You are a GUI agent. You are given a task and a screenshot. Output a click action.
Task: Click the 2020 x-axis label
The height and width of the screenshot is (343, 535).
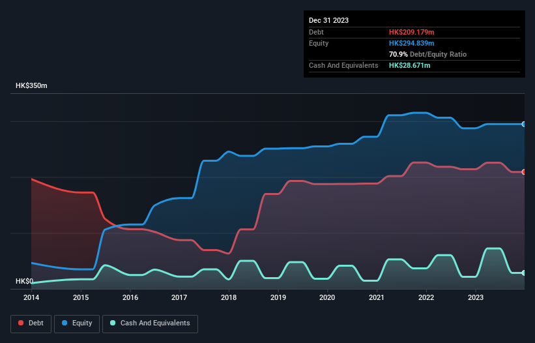[x=327, y=297]
